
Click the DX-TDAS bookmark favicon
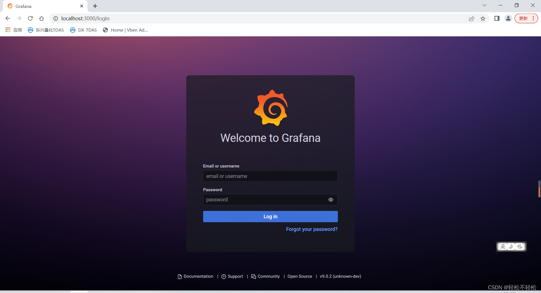73,30
